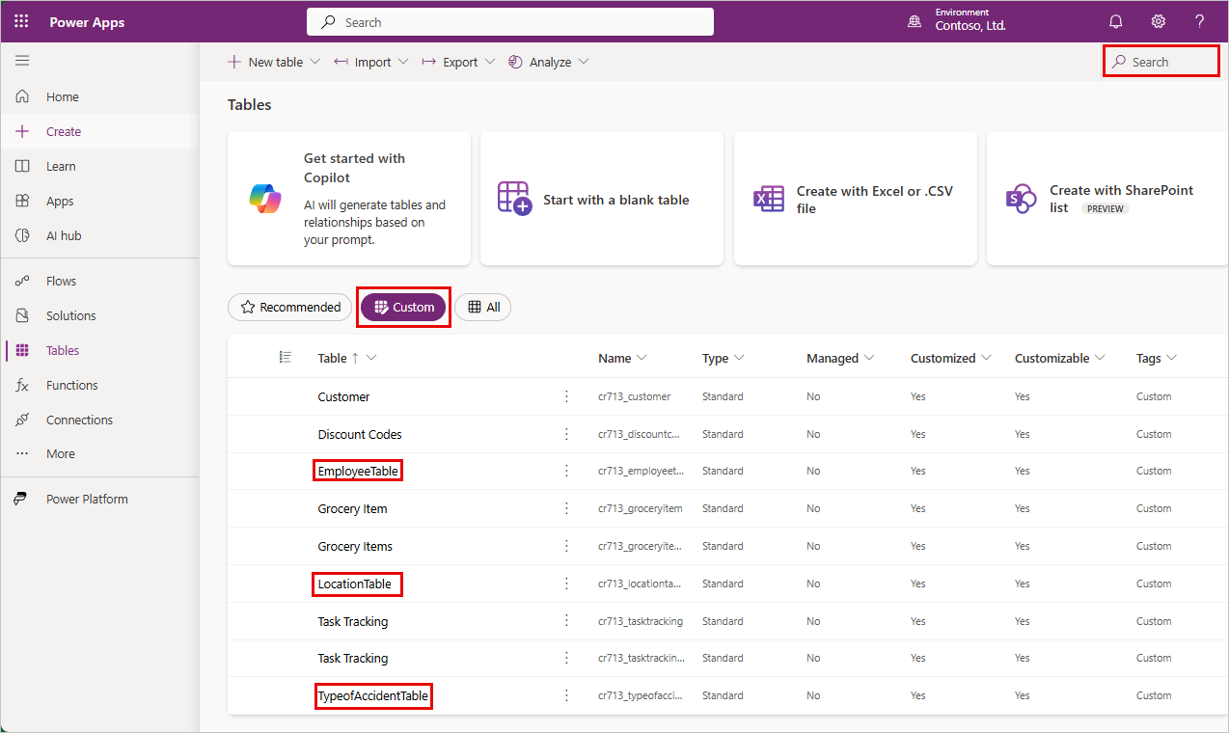
Task: Open more options for EmployeeTable row
Action: 566,471
